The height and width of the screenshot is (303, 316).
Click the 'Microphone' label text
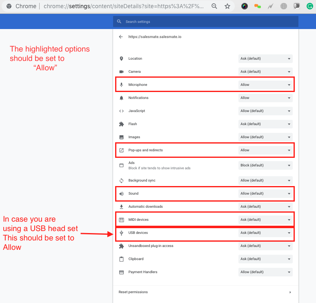coord(138,85)
